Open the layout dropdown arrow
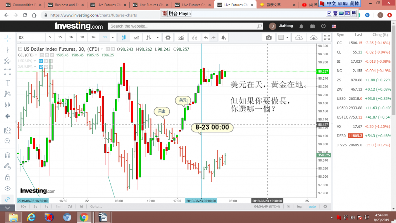The image size is (396, 223). tap(287, 37)
